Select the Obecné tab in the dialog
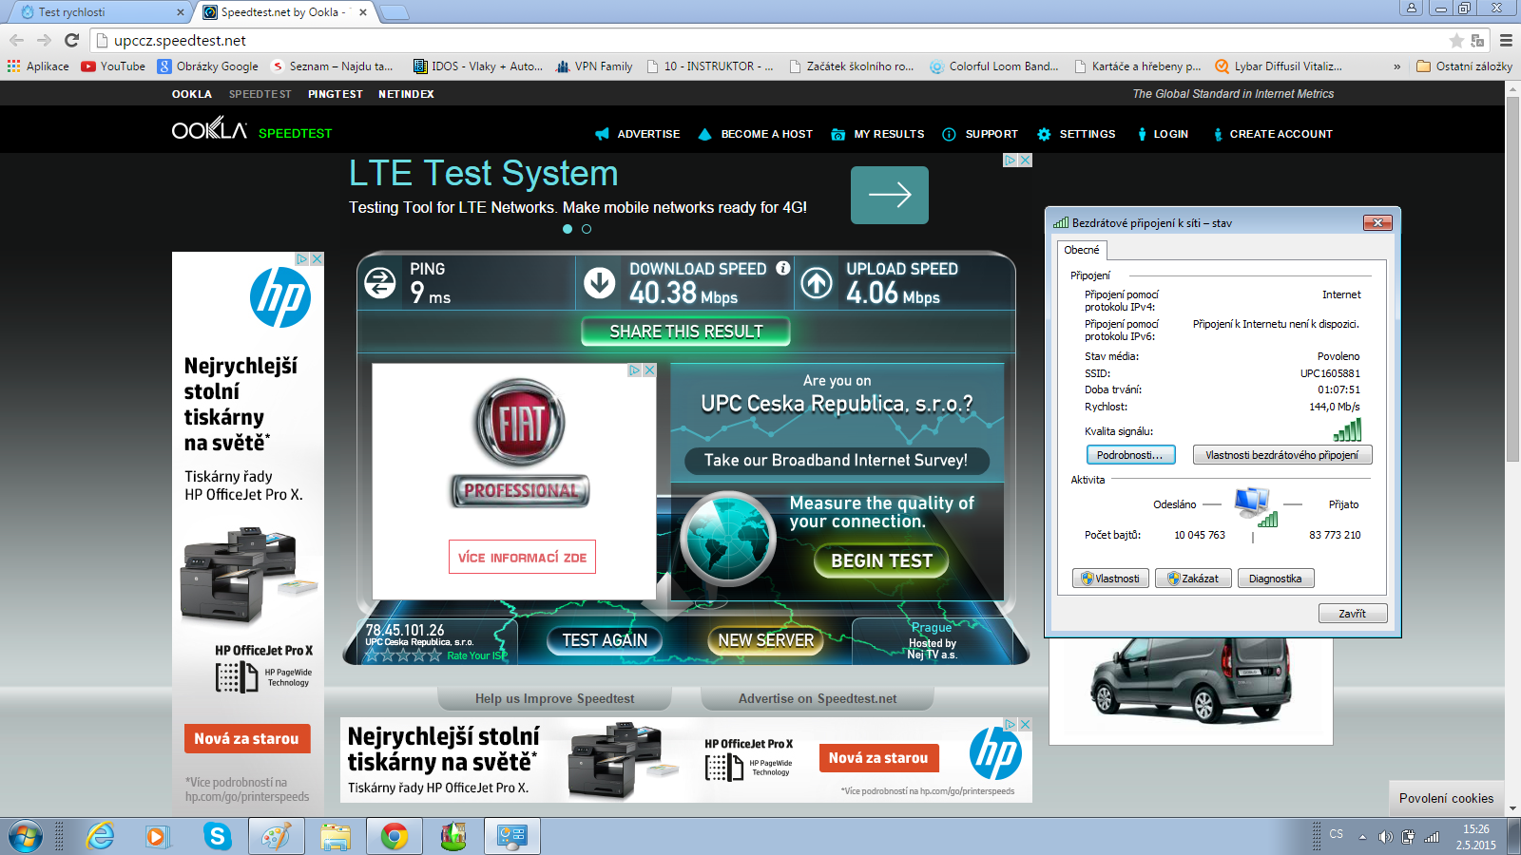 (x=1082, y=250)
